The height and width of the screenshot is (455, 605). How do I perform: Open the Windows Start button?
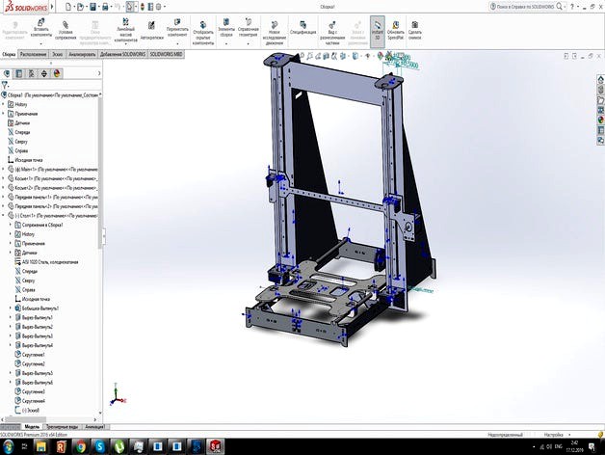click(8, 447)
